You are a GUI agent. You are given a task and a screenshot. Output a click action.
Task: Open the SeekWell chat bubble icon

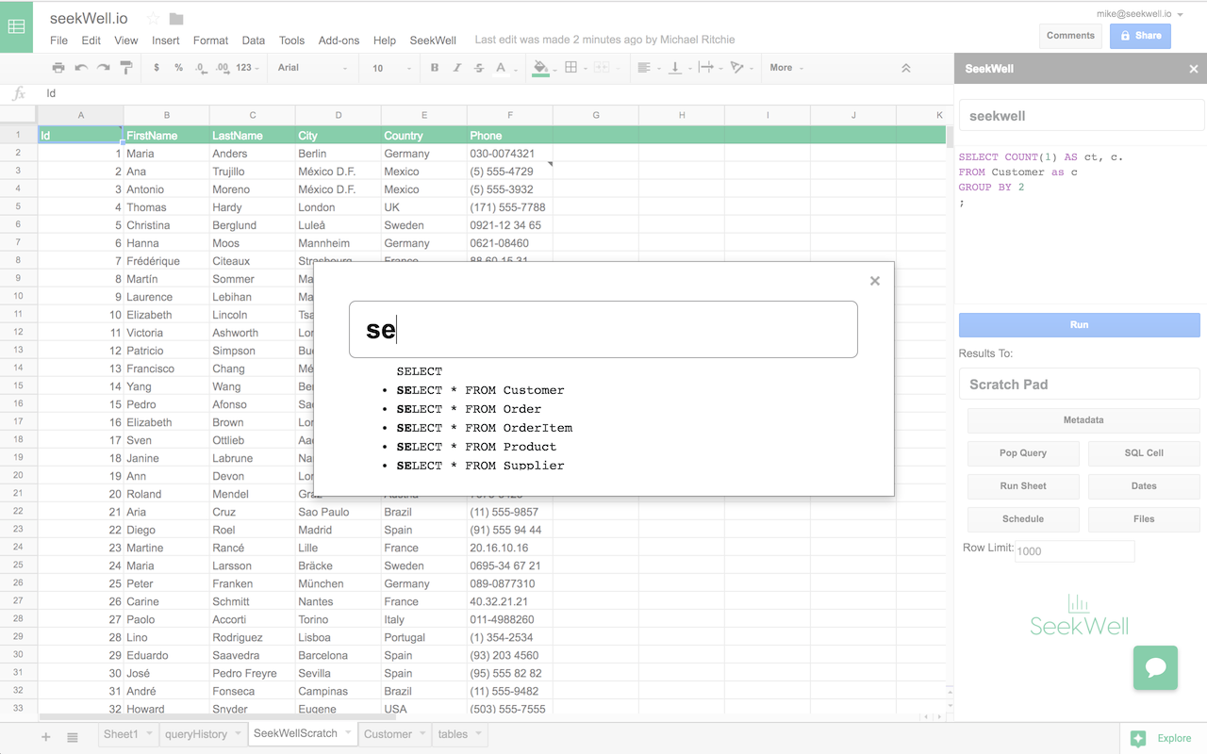click(1155, 667)
